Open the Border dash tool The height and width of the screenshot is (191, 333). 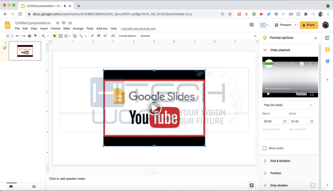pos(105,36)
